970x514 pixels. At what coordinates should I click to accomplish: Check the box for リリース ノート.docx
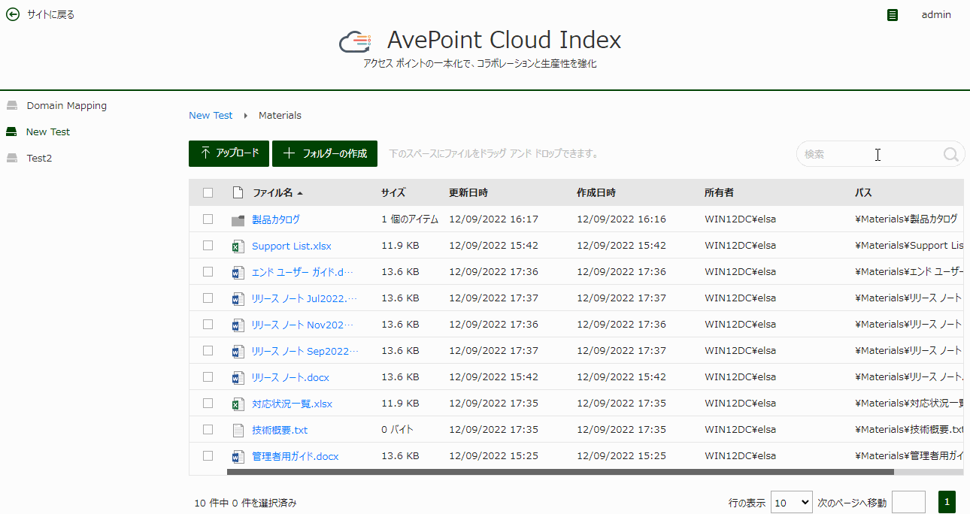point(208,376)
